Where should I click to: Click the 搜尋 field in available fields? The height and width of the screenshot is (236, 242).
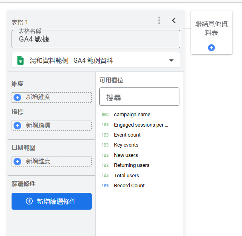click(x=139, y=97)
